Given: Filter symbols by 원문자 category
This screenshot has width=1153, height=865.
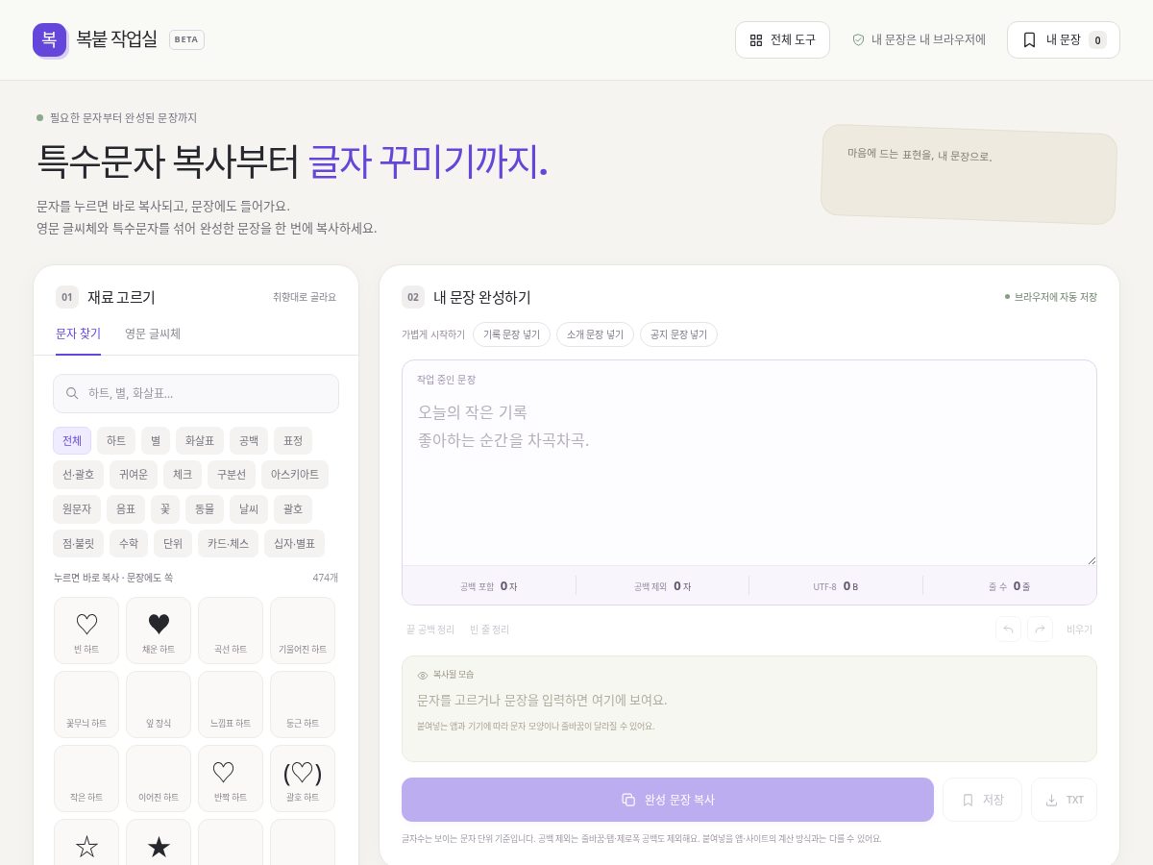Looking at the screenshot, I should (77, 509).
